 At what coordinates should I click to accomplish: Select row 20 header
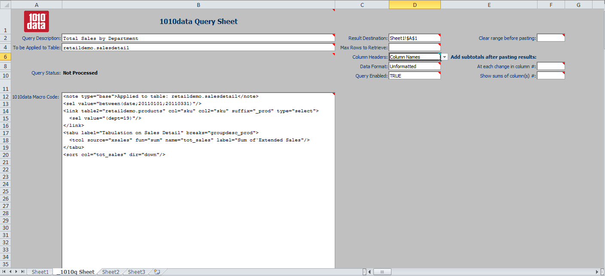click(5, 155)
